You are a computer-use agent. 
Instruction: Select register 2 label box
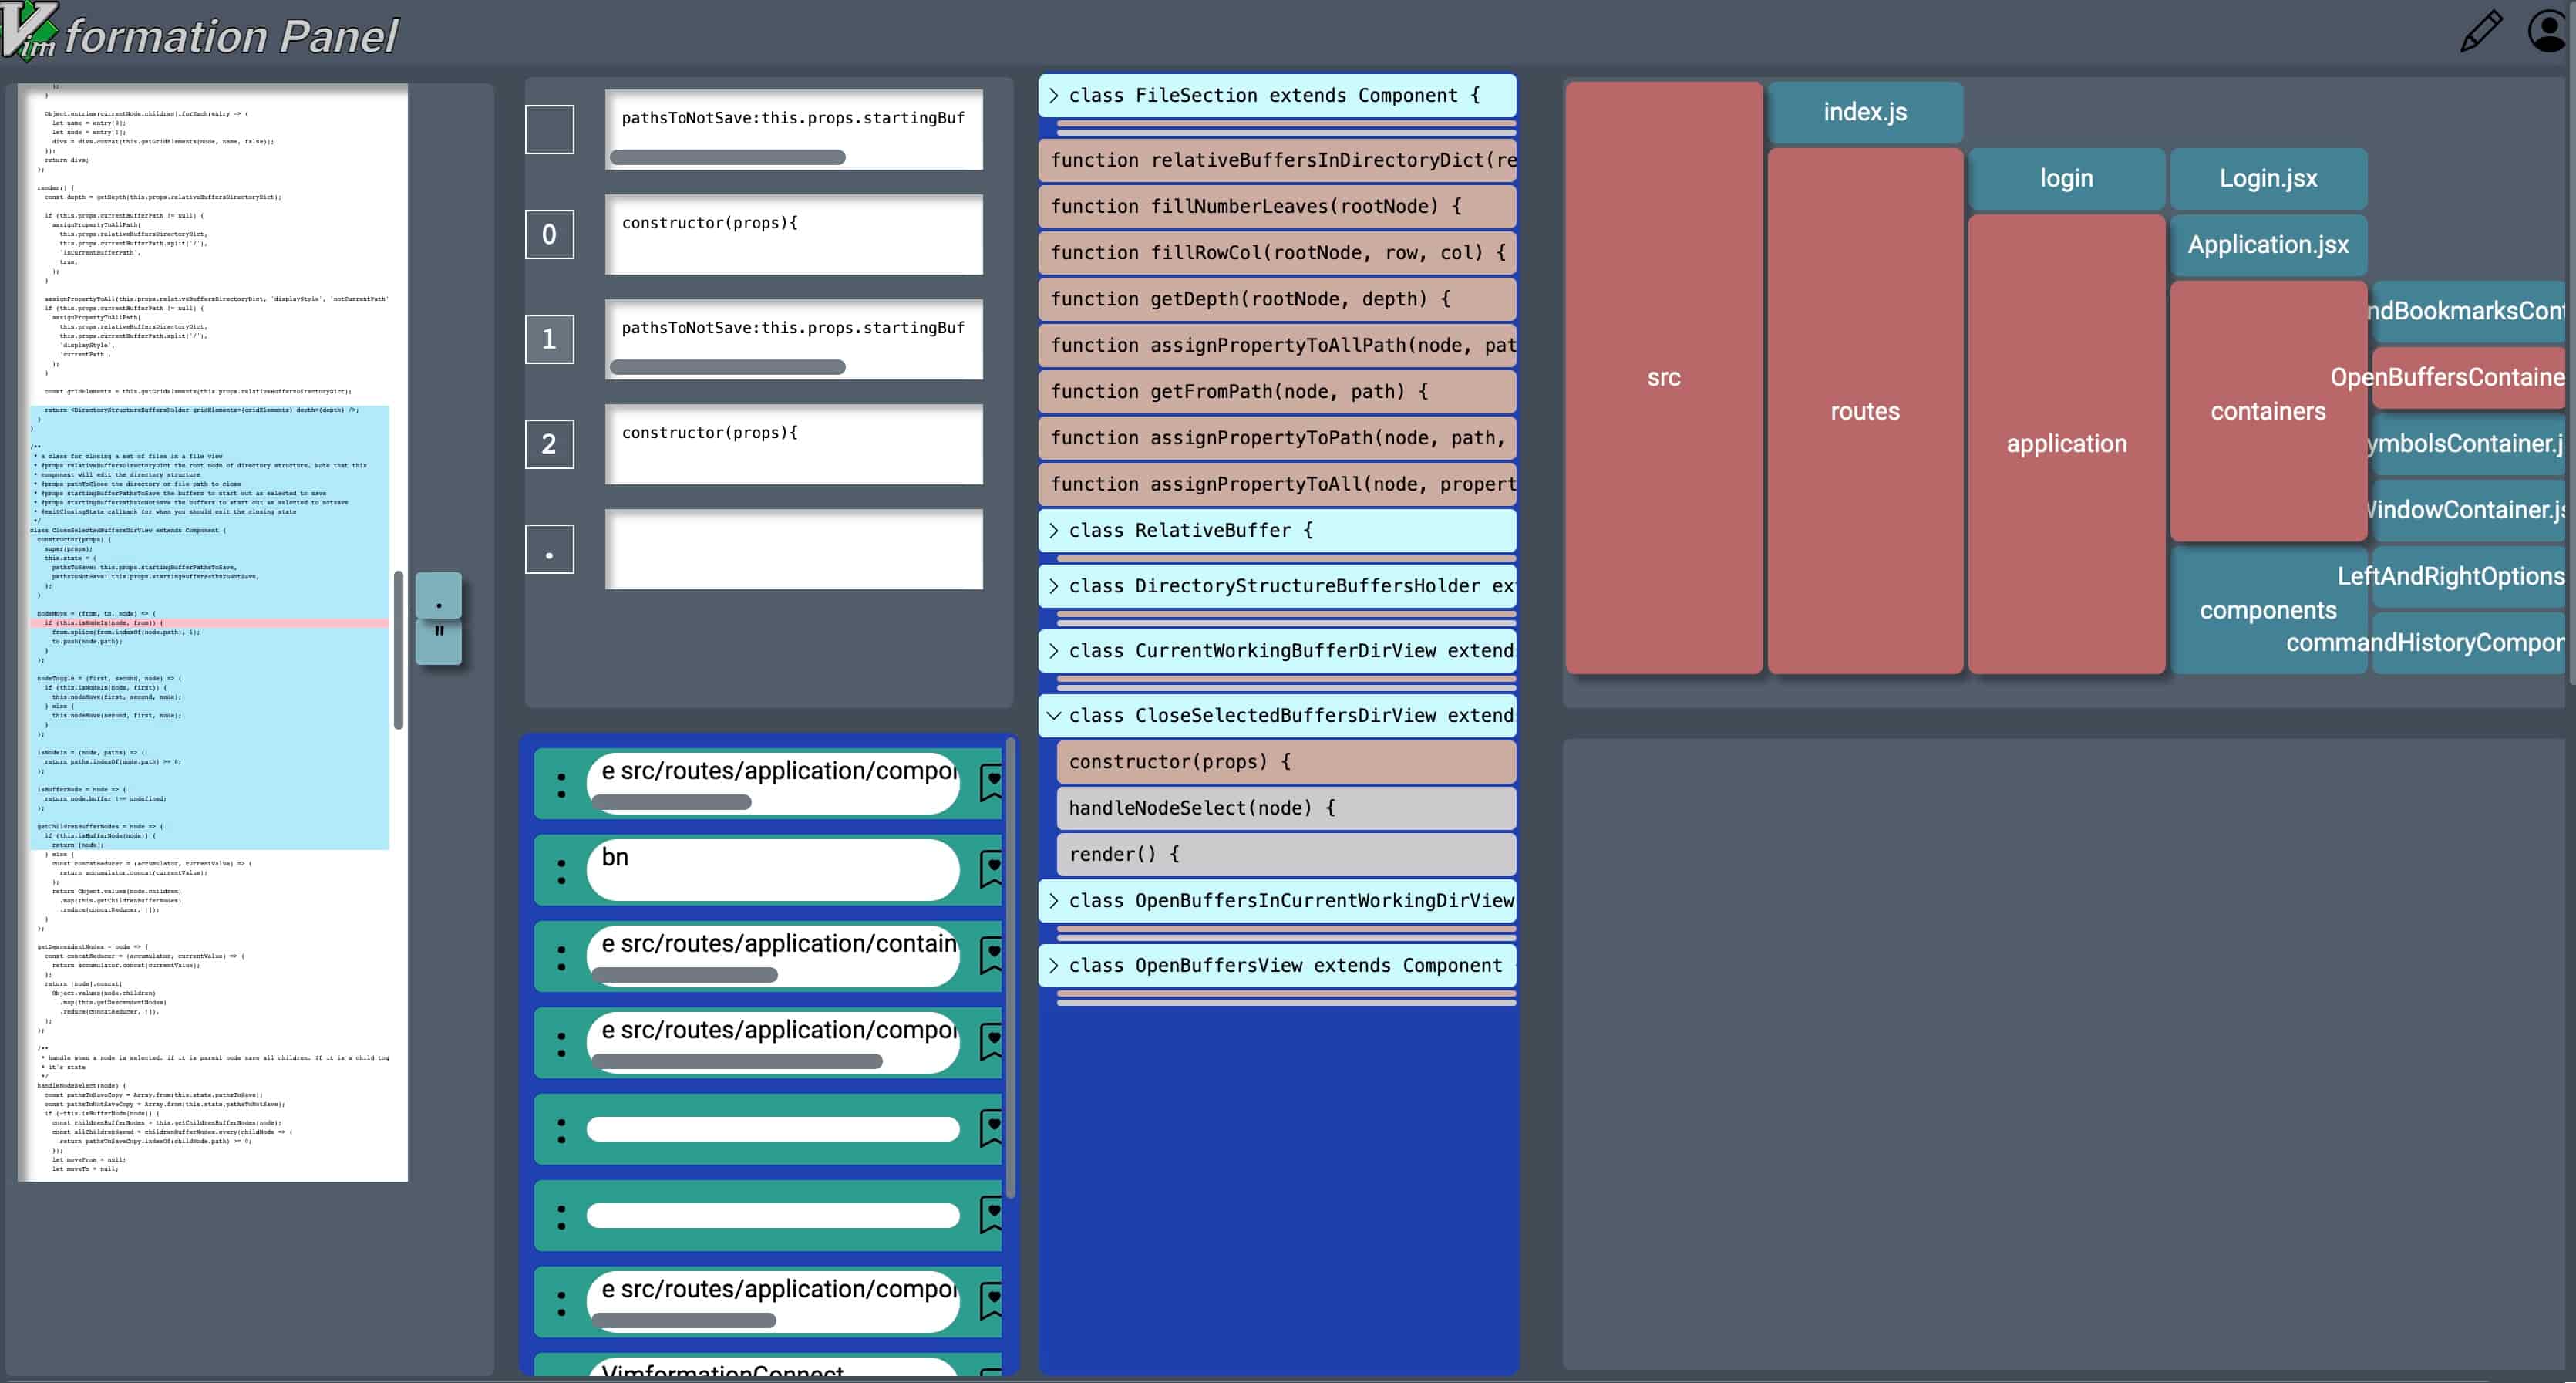549,444
